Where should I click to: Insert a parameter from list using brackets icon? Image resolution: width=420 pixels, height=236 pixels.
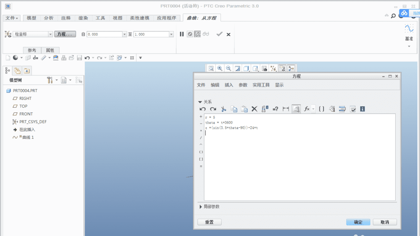[321, 109]
